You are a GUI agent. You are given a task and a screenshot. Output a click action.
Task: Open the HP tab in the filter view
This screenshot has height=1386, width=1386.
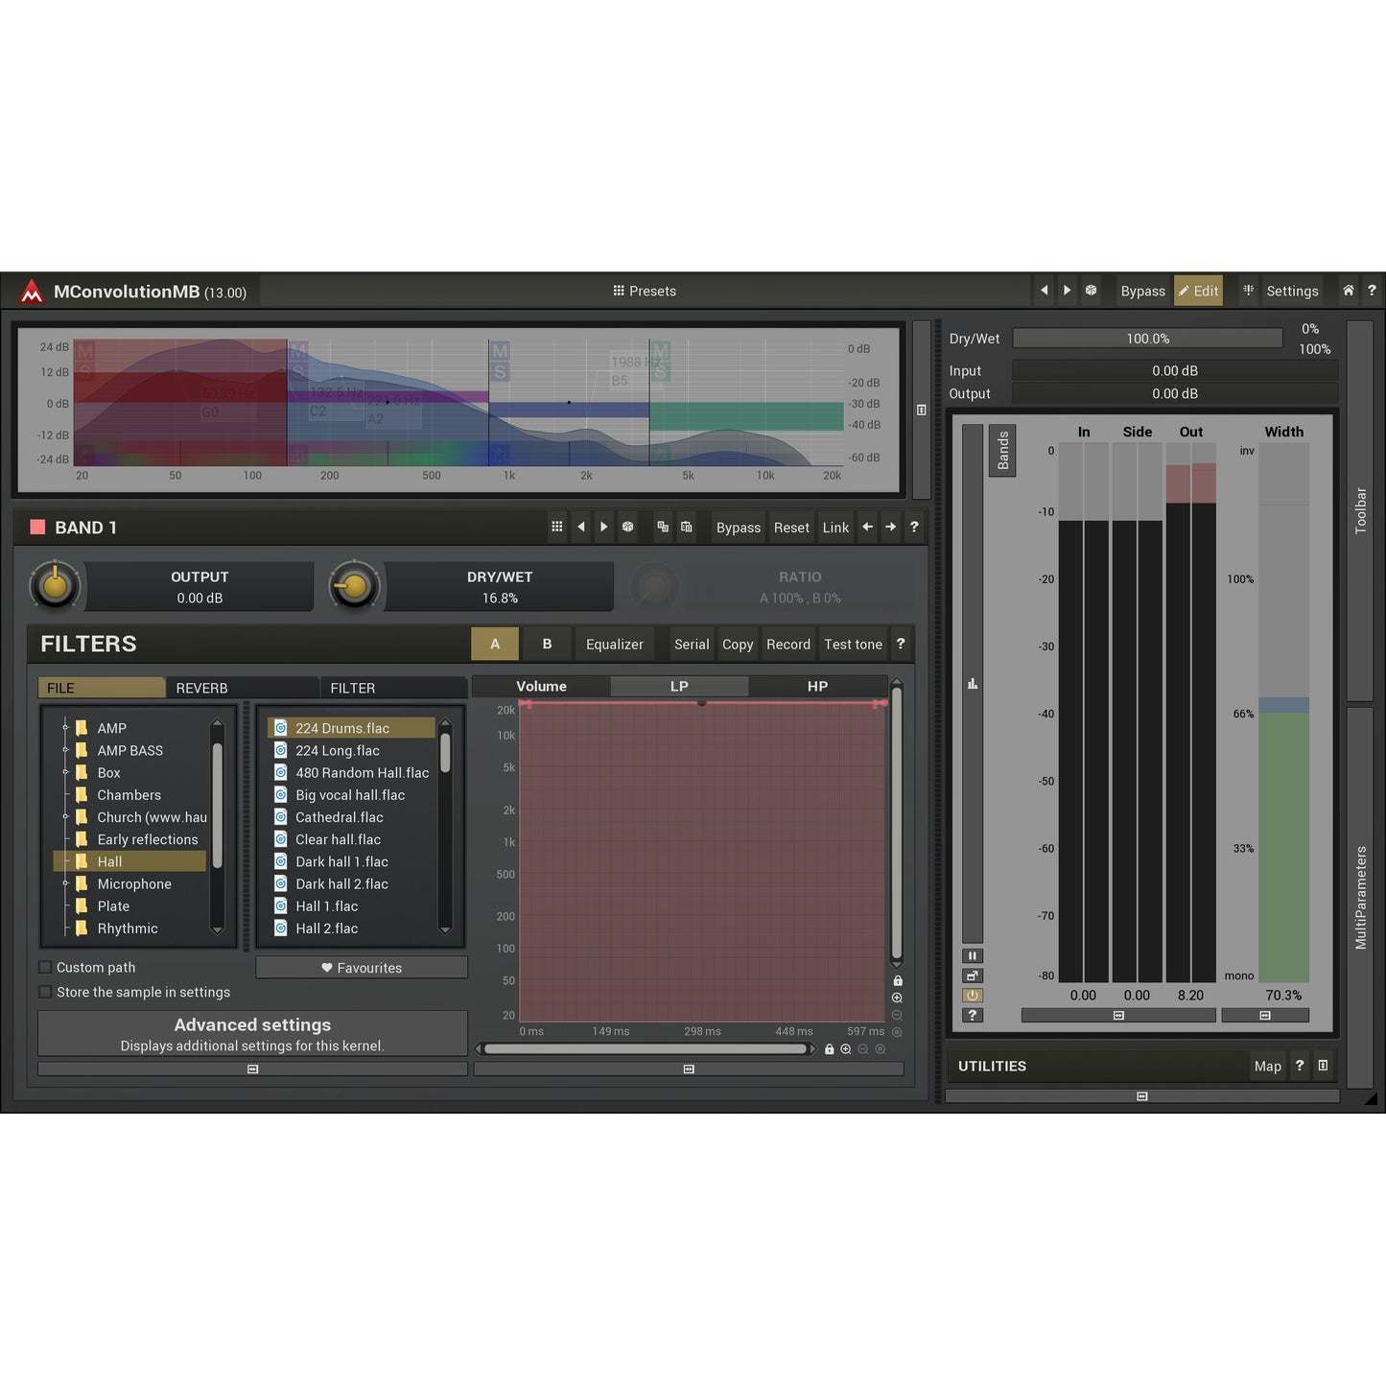tap(817, 686)
